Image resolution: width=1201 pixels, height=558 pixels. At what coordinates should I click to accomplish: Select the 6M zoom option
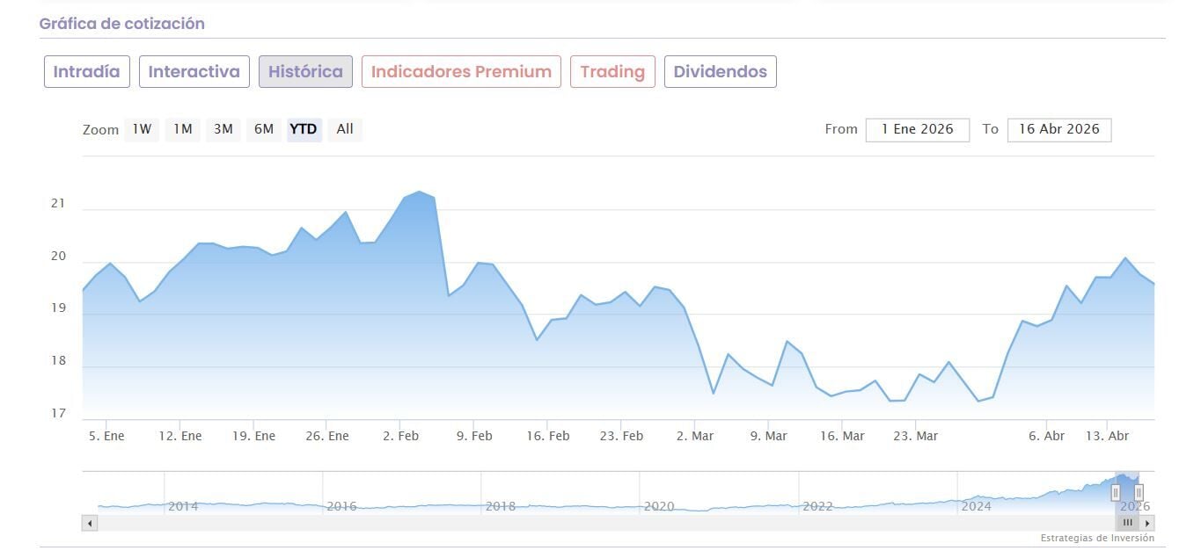point(264,129)
